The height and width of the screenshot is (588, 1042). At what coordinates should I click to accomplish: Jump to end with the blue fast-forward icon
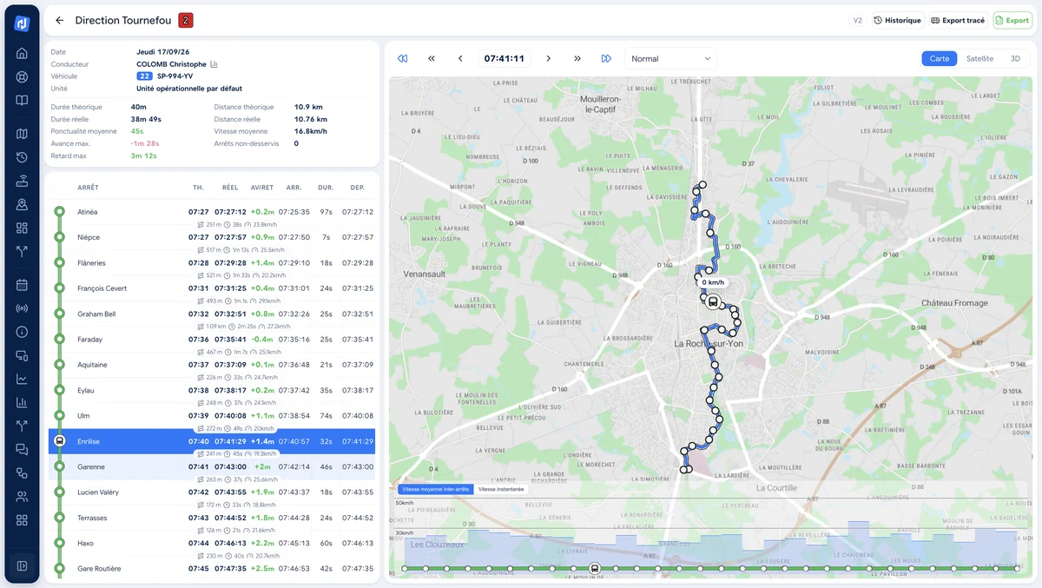[606, 58]
